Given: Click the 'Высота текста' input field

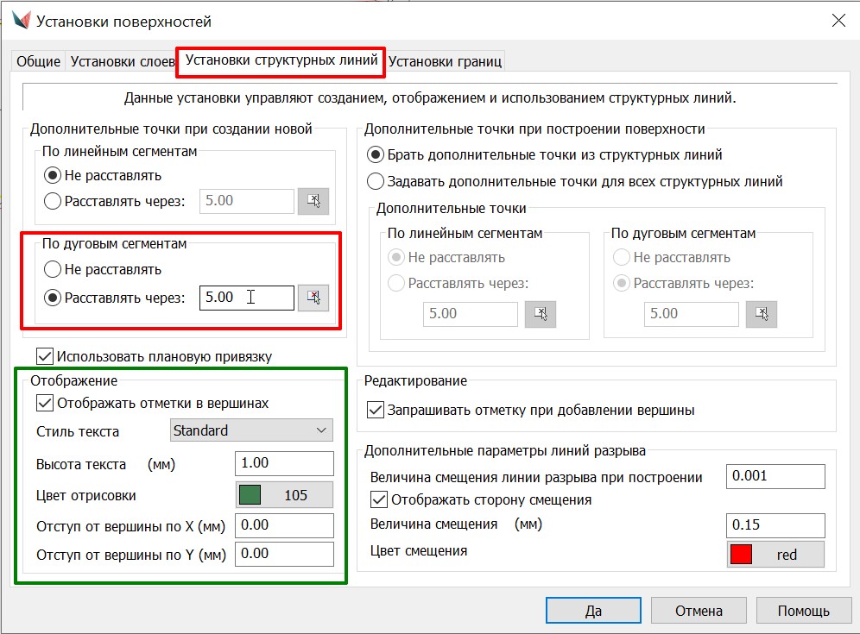Looking at the screenshot, I should coord(284,463).
